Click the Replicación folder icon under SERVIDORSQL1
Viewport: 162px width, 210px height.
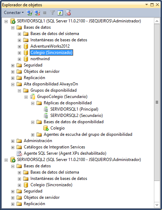pyautogui.click(x=19, y=78)
